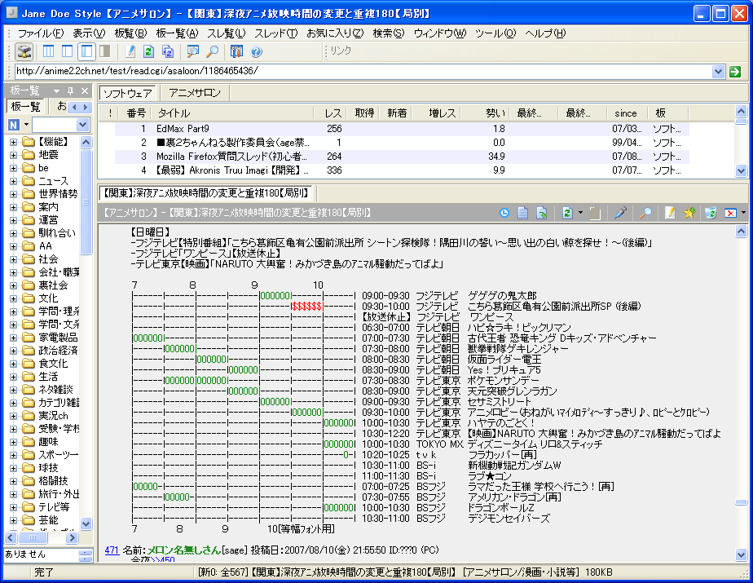This screenshot has width=753, height=583.
Task: Toggle the gray split-pane layout icon
Action: point(104,51)
